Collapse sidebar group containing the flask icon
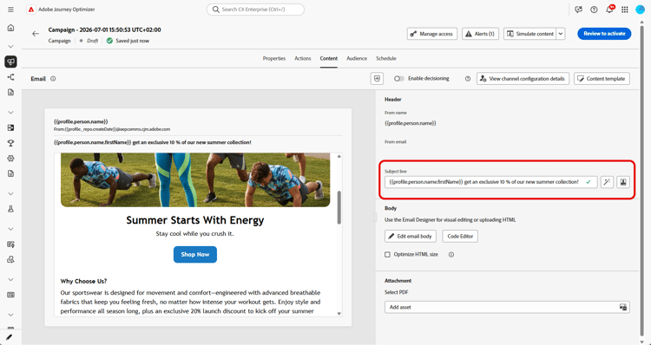Viewport: 651px width, 345px height. (10, 193)
